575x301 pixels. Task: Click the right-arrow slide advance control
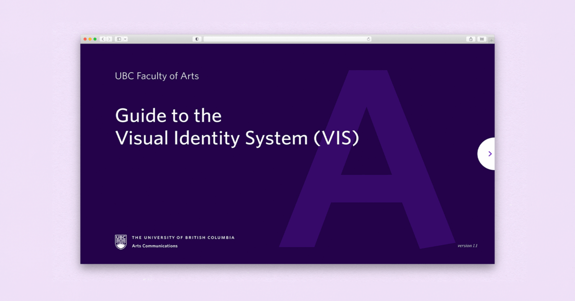489,153
